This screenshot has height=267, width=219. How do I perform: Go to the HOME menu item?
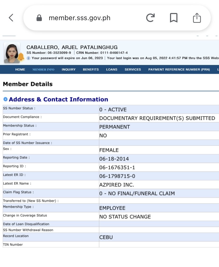coord(20,69)
